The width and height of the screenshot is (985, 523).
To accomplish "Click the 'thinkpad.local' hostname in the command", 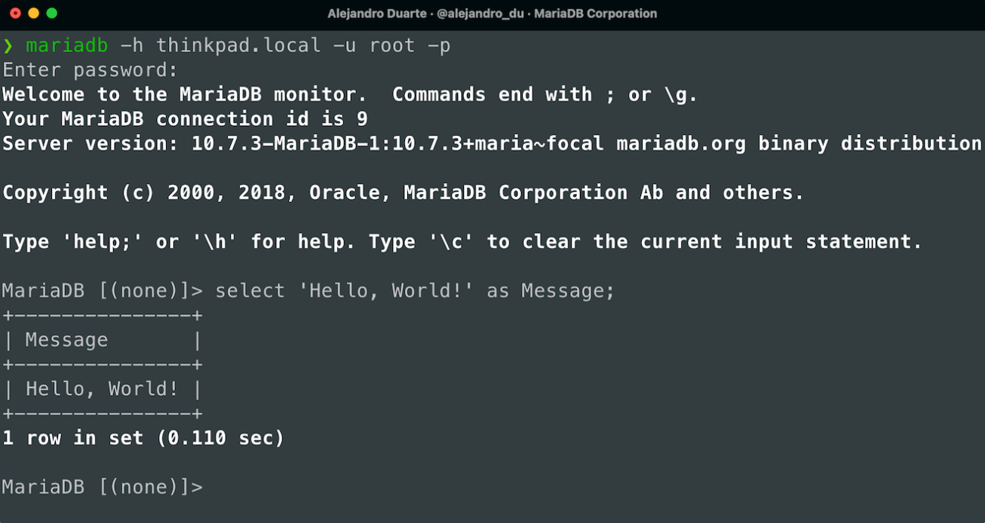I will (238, 45).
